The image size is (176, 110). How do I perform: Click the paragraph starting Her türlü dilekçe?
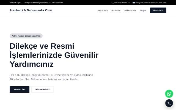pos(51,77)
